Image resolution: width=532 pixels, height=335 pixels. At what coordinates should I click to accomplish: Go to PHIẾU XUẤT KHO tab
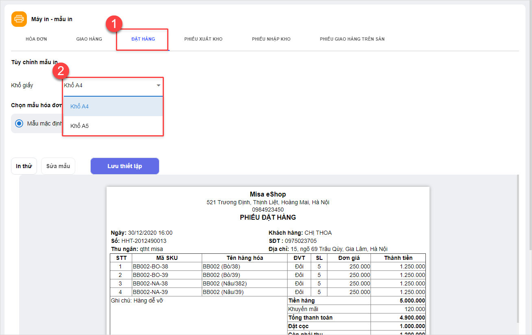[203, 39]
